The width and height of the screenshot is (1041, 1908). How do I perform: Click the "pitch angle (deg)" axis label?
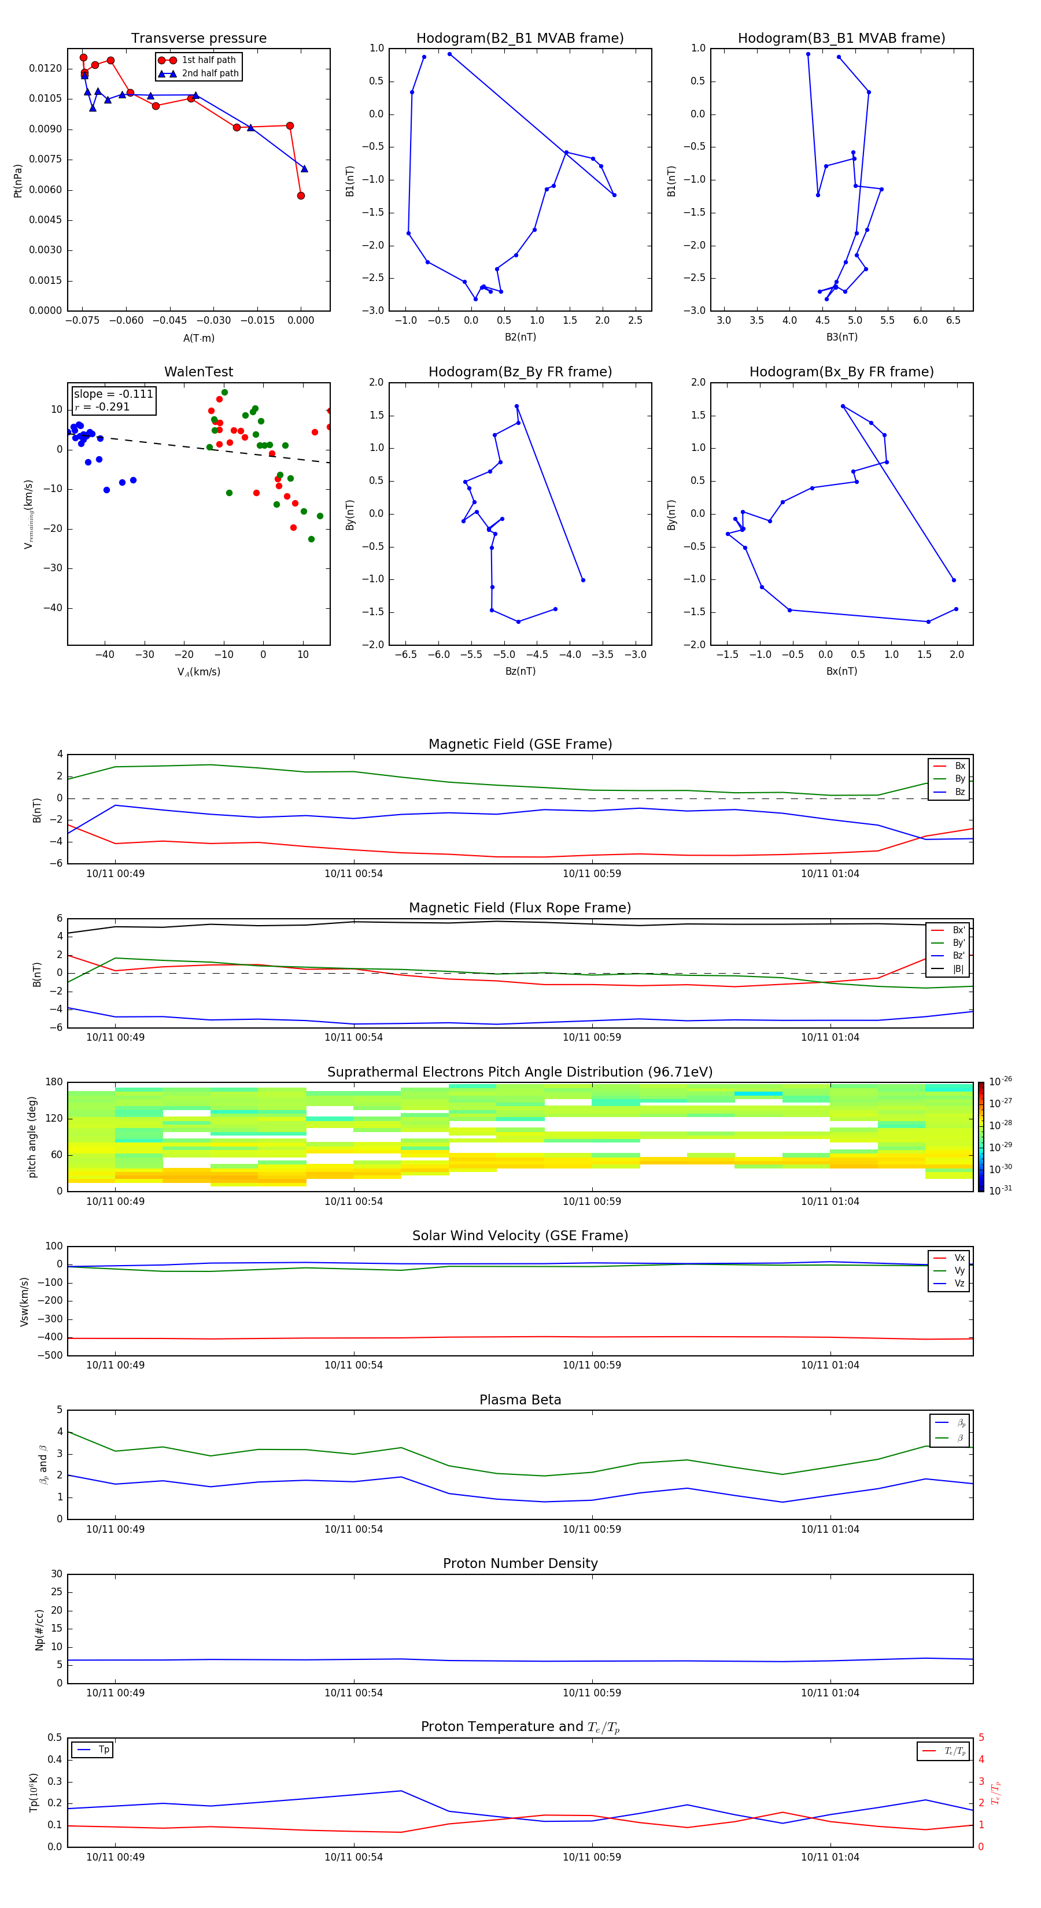(32, 1136)
